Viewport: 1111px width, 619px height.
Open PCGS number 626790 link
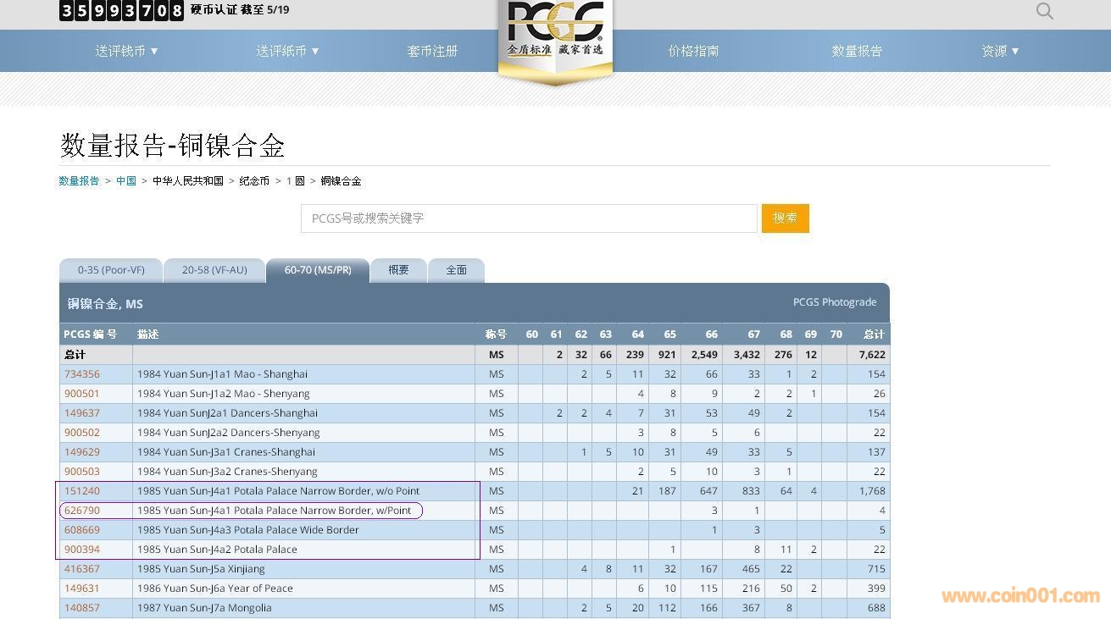[82, 511]
